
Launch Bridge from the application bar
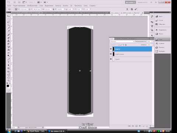(x=15, y=2)
